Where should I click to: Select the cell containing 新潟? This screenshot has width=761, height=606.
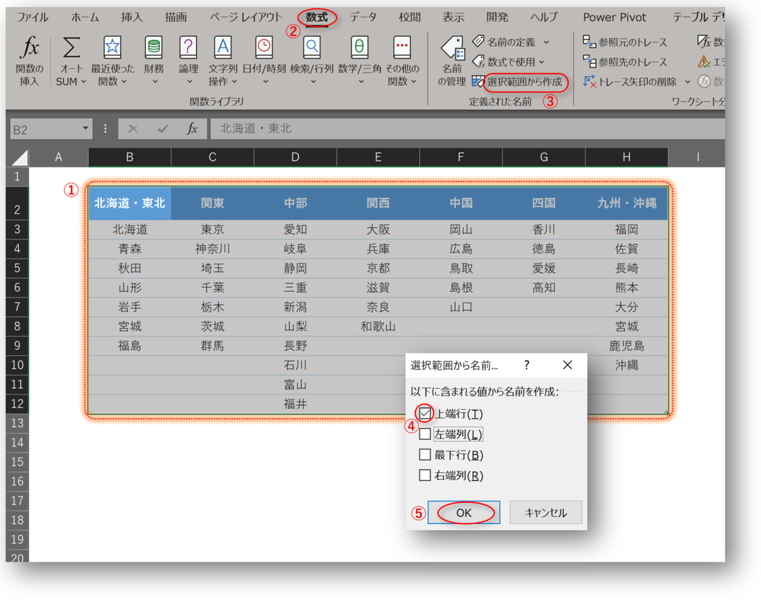295,307
